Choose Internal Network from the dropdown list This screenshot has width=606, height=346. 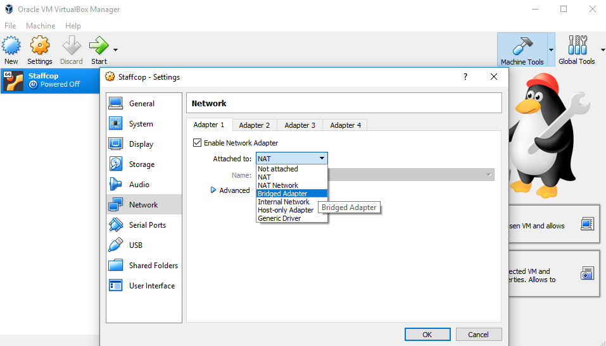(292, 202)
